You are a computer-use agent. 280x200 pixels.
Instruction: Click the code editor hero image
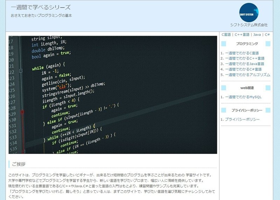point(113,95)
